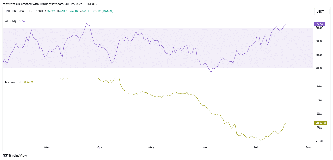Click the USDT currency button
The height and width of the screenshot is (160, 333).
point(322,11)
